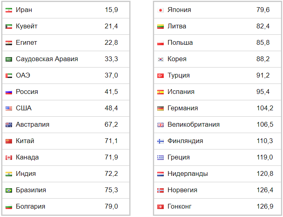Click the Hong Kong flag icon
The width and height of the screenshot is (283, 217).
pos(161,207)
